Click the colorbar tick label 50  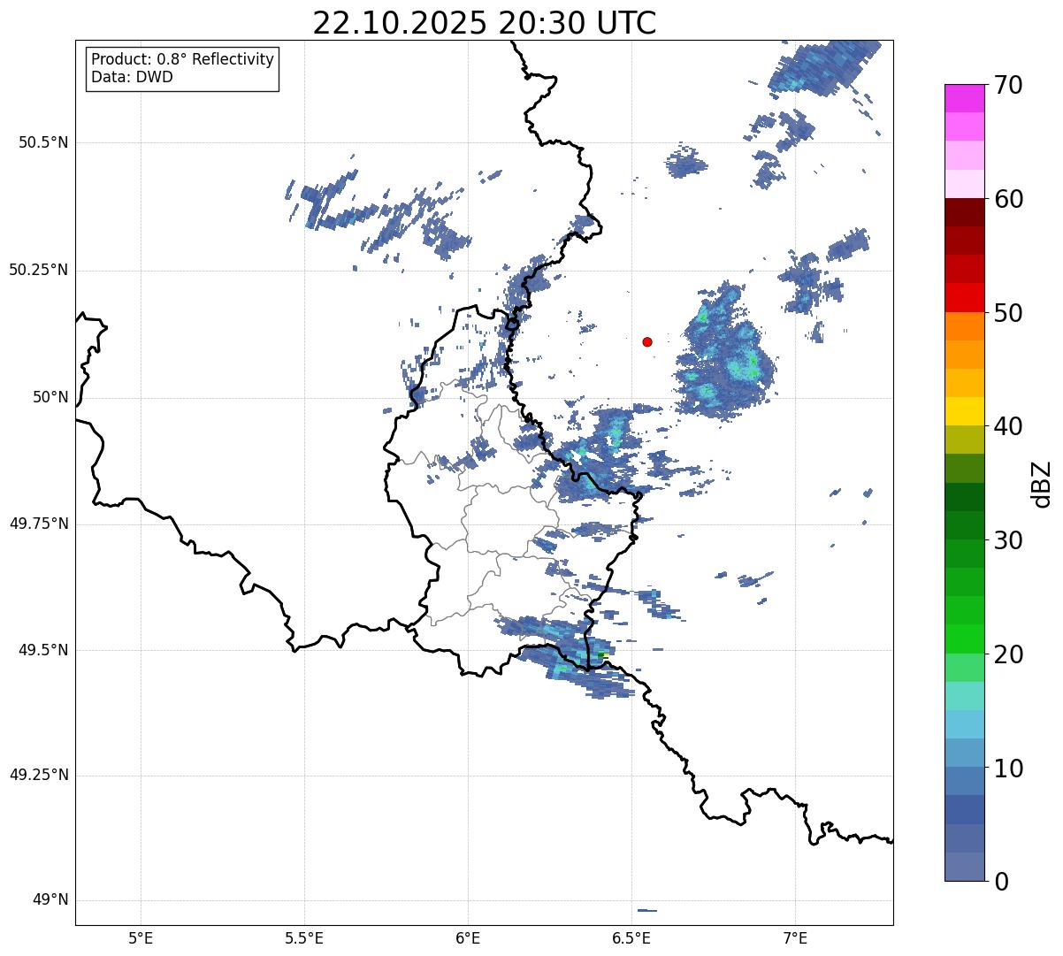(1007, 313)
